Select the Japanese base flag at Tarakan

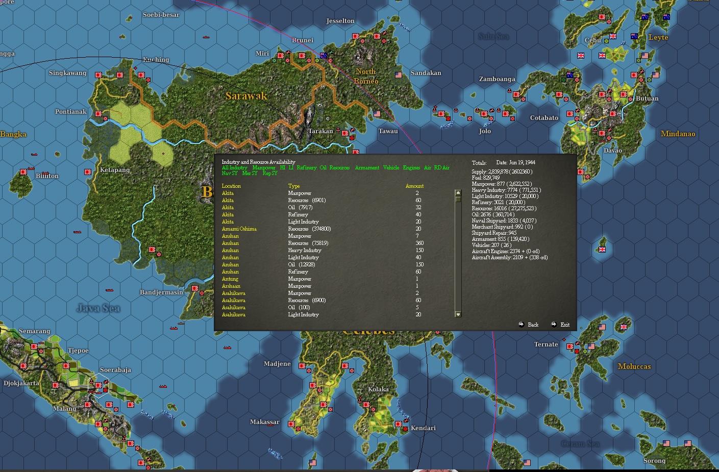point(345,132)
